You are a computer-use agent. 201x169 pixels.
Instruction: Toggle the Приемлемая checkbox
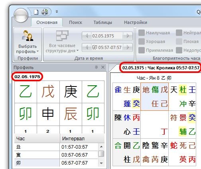pyautogui.click(x=142, y=50)
